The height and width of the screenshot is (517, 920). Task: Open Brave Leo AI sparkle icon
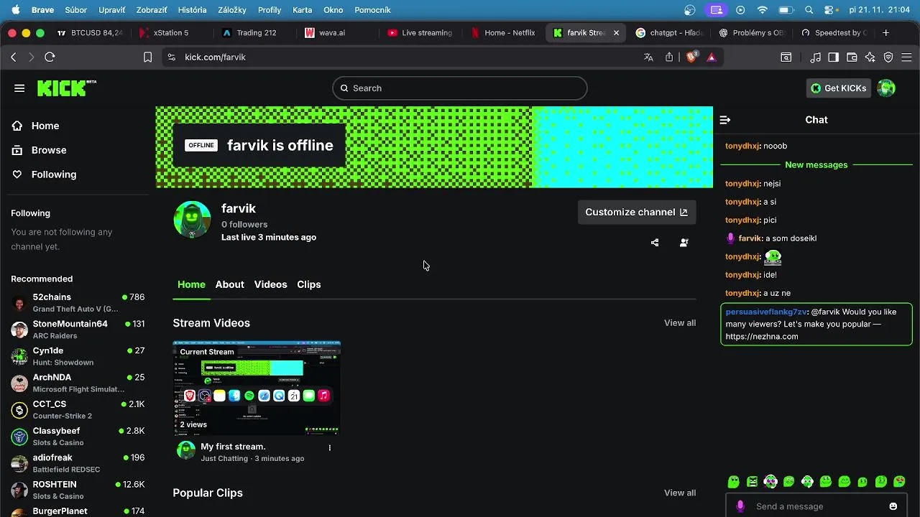870,57
